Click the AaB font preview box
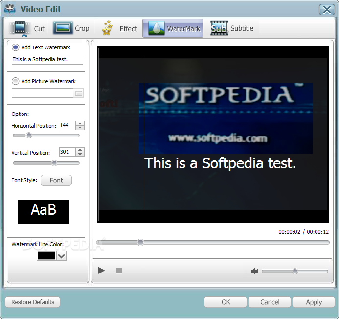The height and width of the screenshot is (319, 339). point(44,212)
